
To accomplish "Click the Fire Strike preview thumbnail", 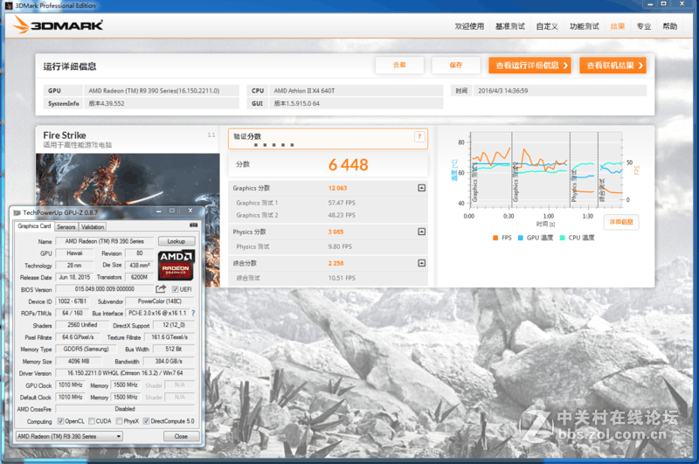I will tap(128, 180).
